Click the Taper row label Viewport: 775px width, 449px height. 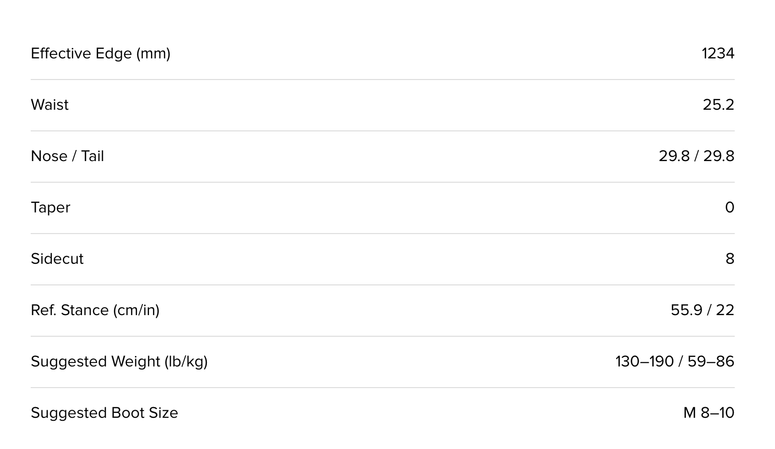(50, 207)
